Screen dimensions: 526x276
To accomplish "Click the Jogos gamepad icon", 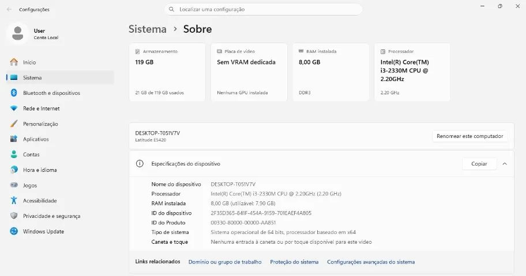I will [14, 185].
